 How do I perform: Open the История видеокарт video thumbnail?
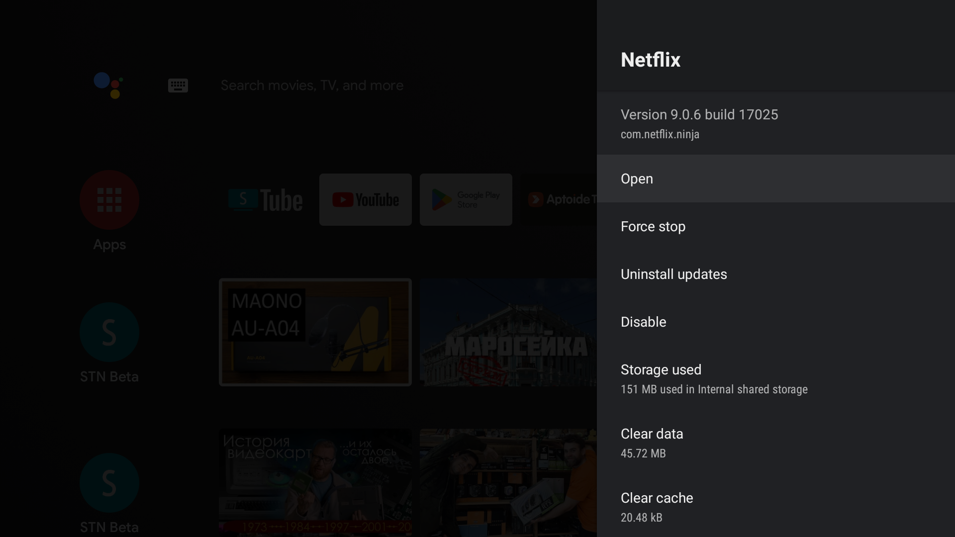315,482
